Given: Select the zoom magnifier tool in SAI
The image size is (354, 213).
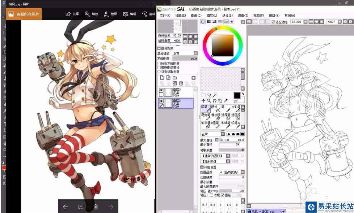Looking at the screenshot, I should coord(209,101).
